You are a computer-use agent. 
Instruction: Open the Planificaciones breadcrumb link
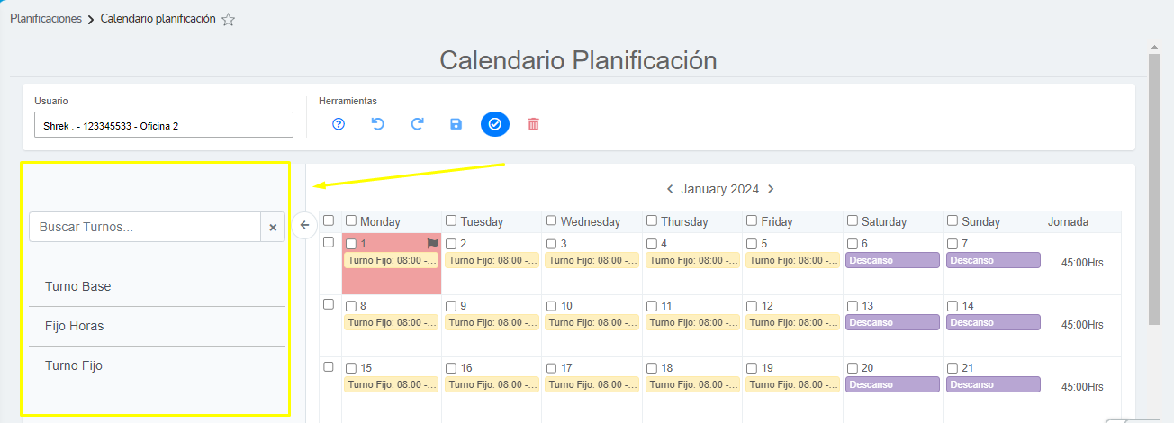coord(46,19)
